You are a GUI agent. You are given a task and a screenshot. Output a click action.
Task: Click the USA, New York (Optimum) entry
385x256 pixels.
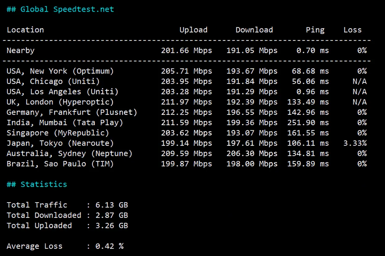click(60, 71)
